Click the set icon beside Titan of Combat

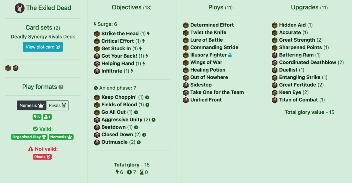[x=275, y=100]
